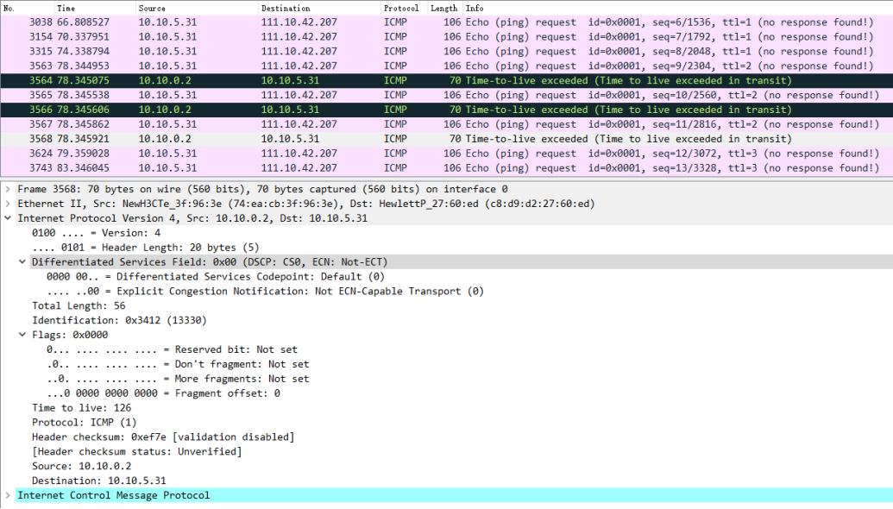Viewport: 893px width, 509px height.
Task: Collapse the Flags: 0x0000 node
Action: click(x=22, y=335)
